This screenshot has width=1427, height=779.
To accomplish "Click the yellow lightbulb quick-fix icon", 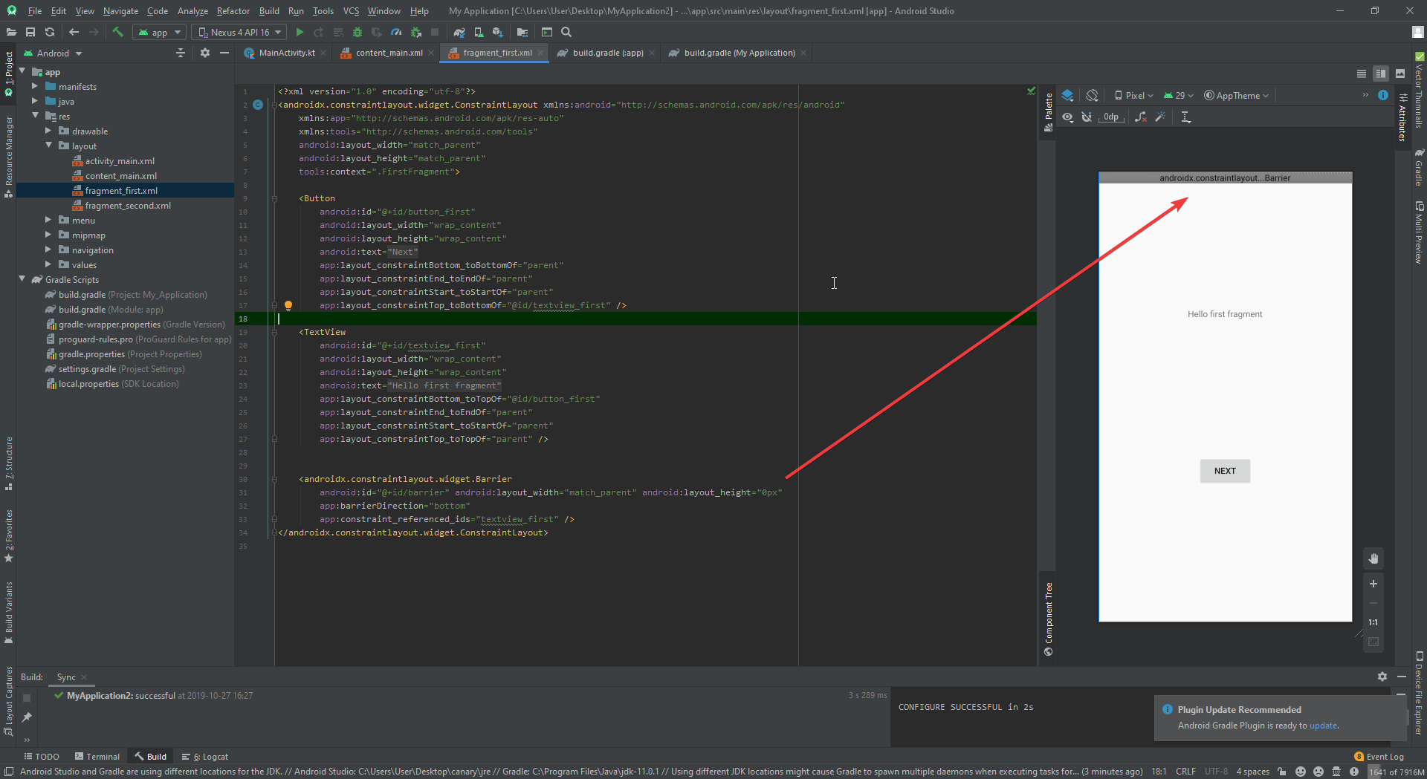I will [288, 305].
